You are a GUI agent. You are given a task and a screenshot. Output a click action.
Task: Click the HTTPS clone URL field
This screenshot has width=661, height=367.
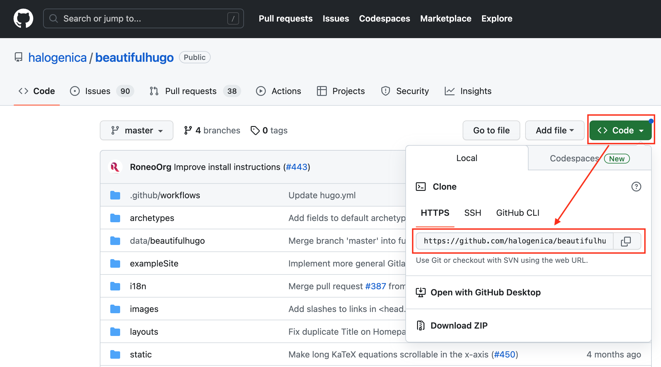point(515,241)
